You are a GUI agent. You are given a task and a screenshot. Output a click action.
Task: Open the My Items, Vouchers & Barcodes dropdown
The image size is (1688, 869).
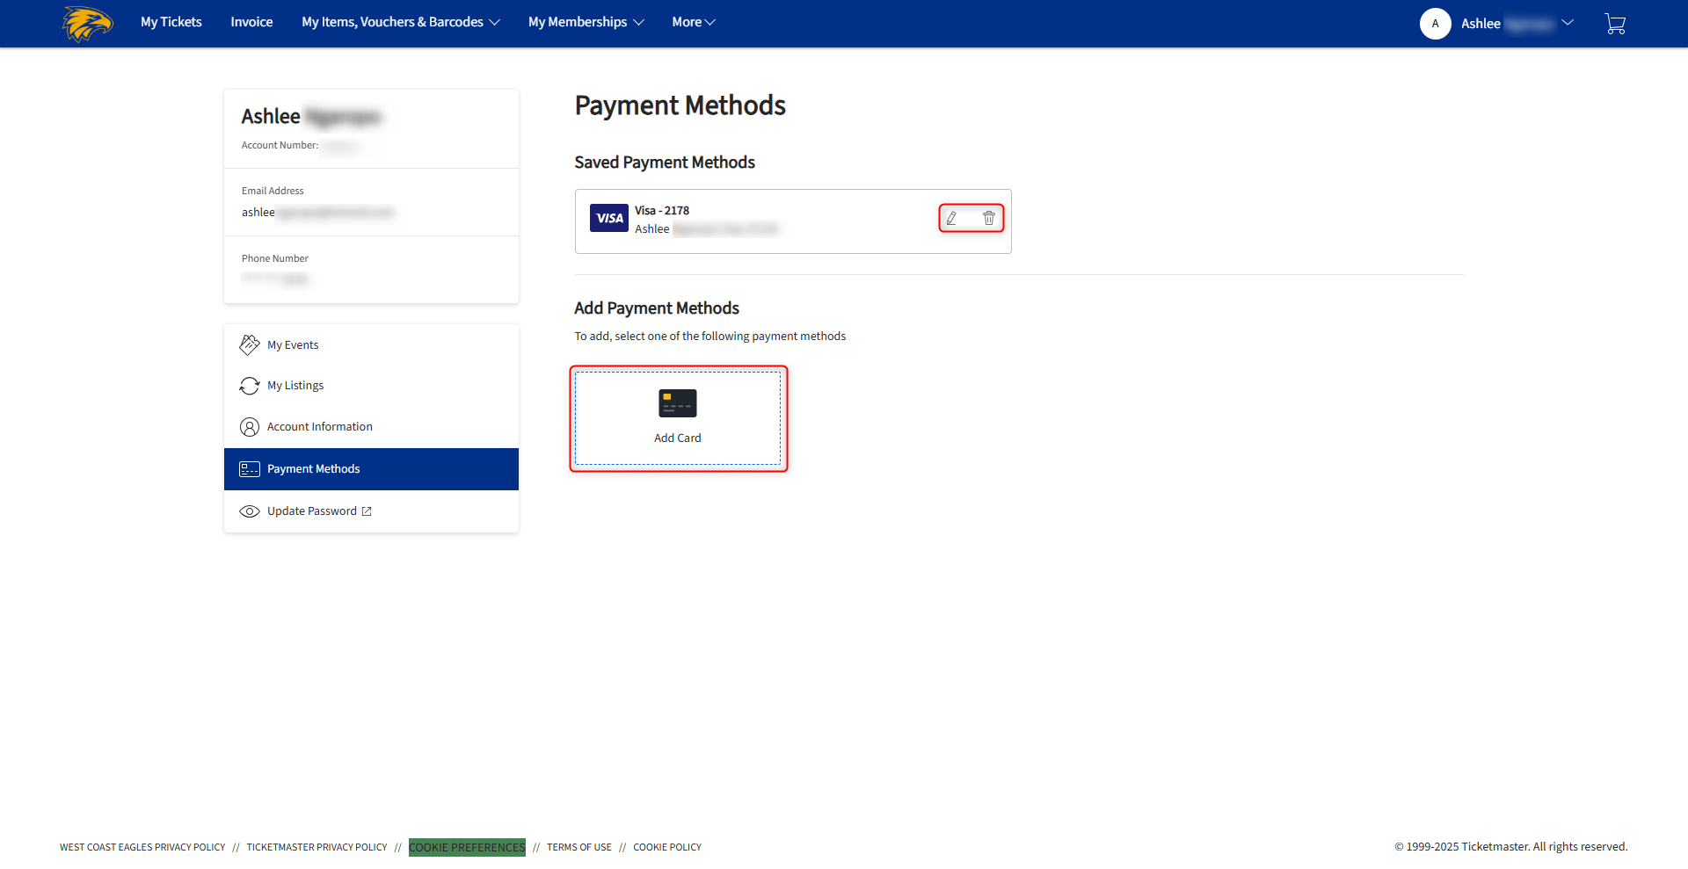click(x=400, y=22)
